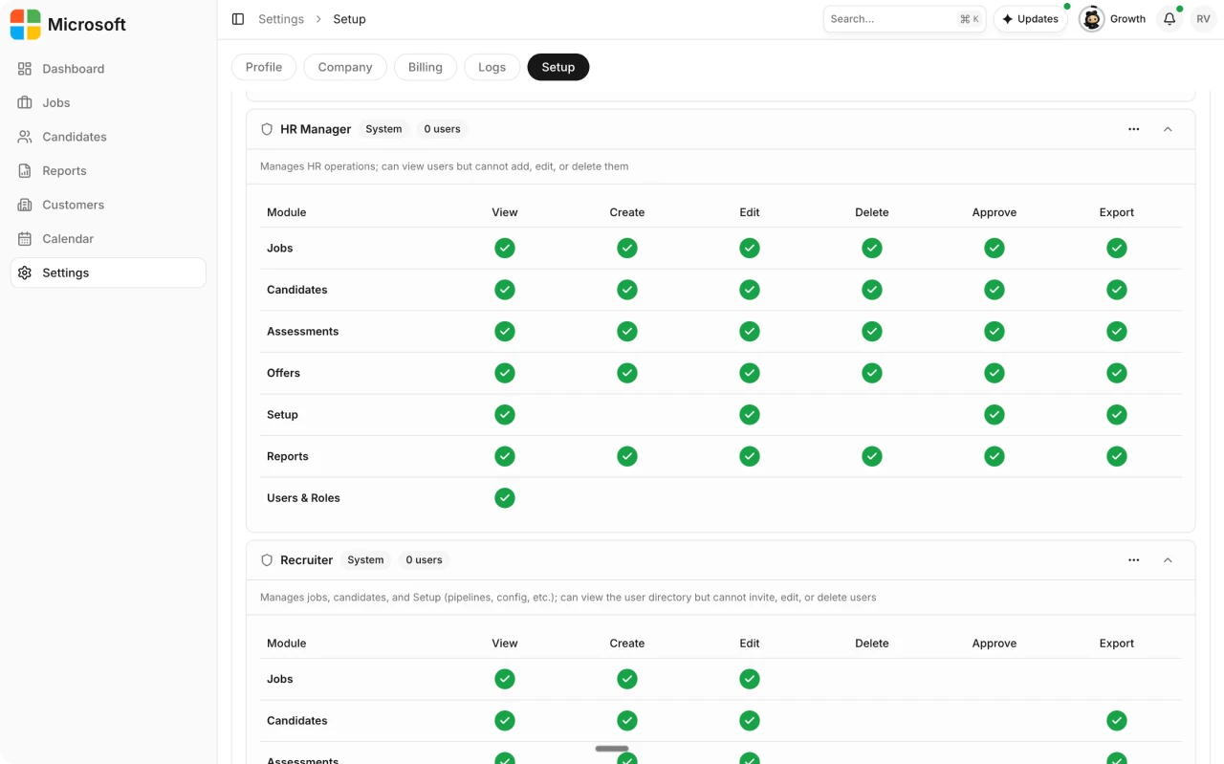Toggle HR Manager Reports Delete permission

(x=872, y=456)
